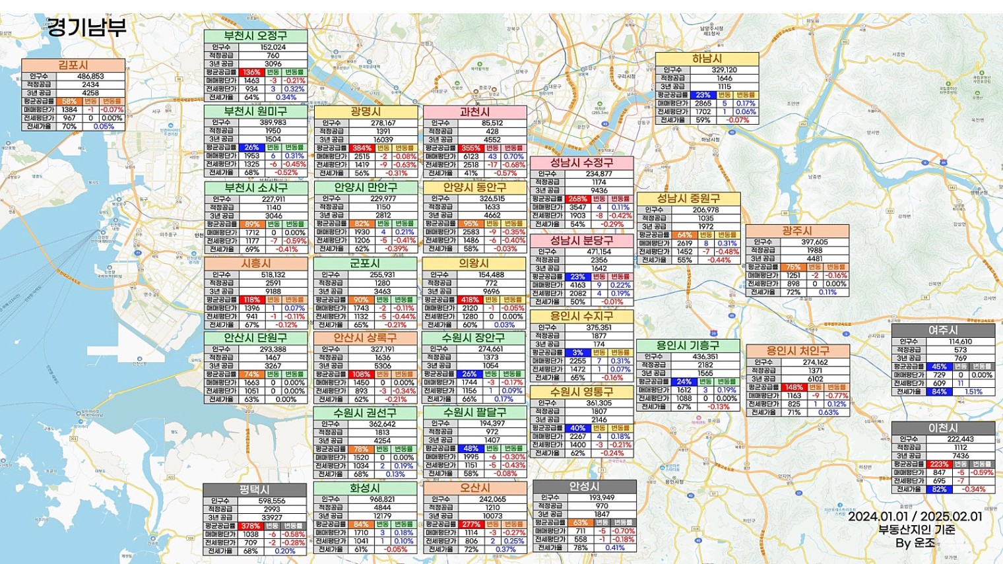Click orange 58% cell in 김포시
The image size is (1003, 564).
tap(69, 102)
